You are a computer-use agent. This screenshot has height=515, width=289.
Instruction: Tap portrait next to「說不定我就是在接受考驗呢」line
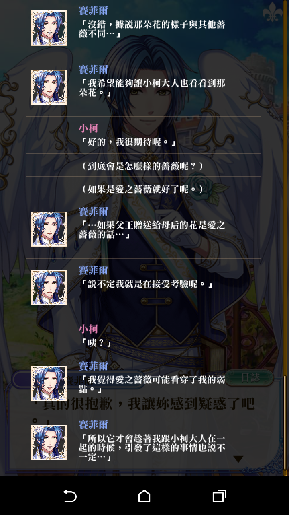(x=49, y=288)
